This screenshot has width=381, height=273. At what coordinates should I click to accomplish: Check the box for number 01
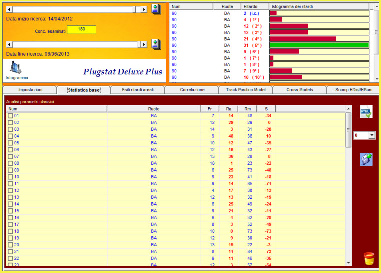pos(10,116)
